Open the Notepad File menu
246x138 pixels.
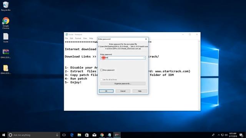pyautogui.click(x=66, y=38)
